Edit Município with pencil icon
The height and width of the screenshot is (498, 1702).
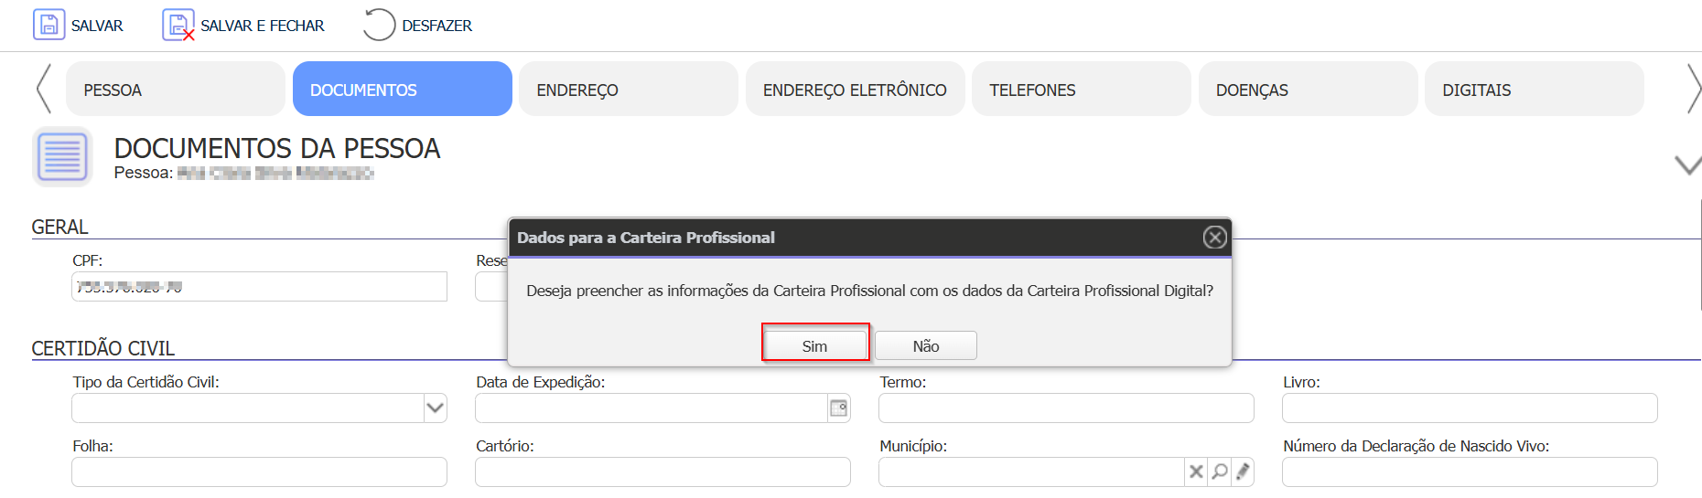(x=1243, y=472)
